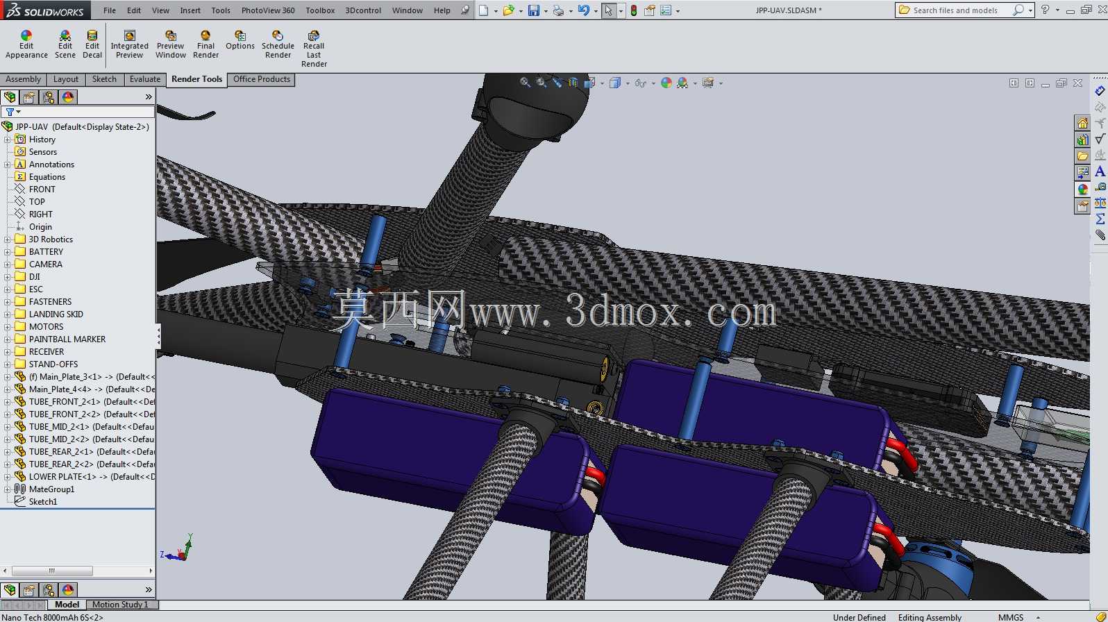Click the Apply Scene icon in view toolbar
The width and height of the screenshot is (1108, 622).
coord(682,83)
